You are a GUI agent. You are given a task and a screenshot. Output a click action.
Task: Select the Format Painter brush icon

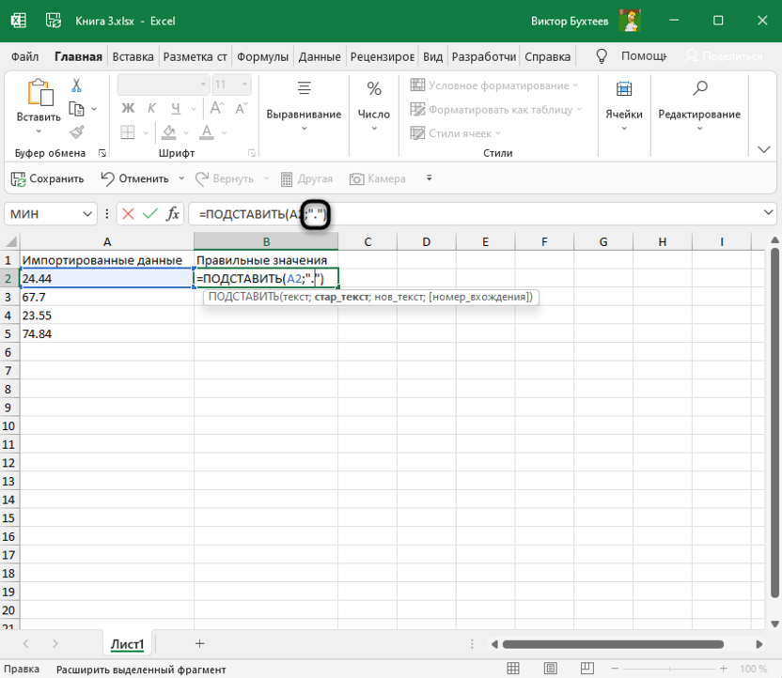click(76, 132)
